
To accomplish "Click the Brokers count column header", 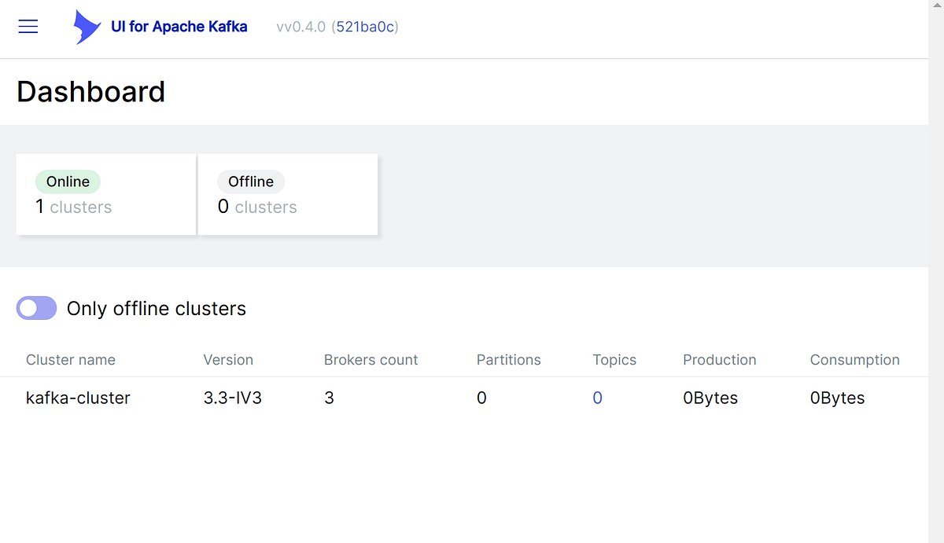I will tap(371, 360).
